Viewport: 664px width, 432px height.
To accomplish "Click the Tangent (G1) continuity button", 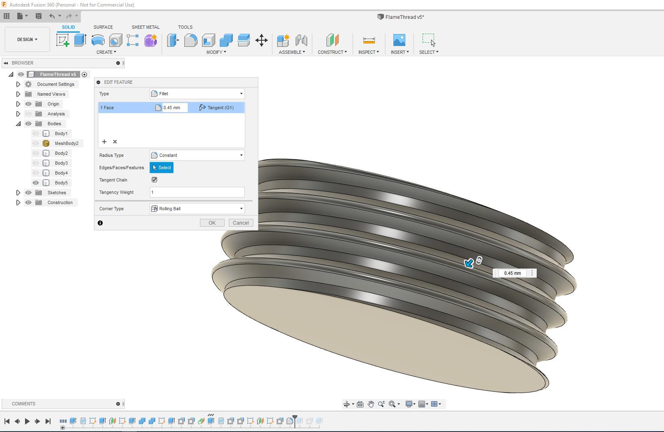I will [216, 108].
